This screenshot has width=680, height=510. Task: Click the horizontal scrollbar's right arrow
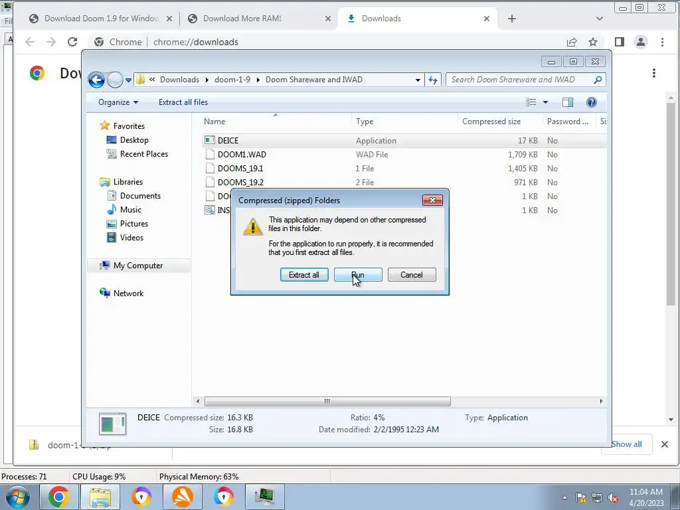[601, 401]
